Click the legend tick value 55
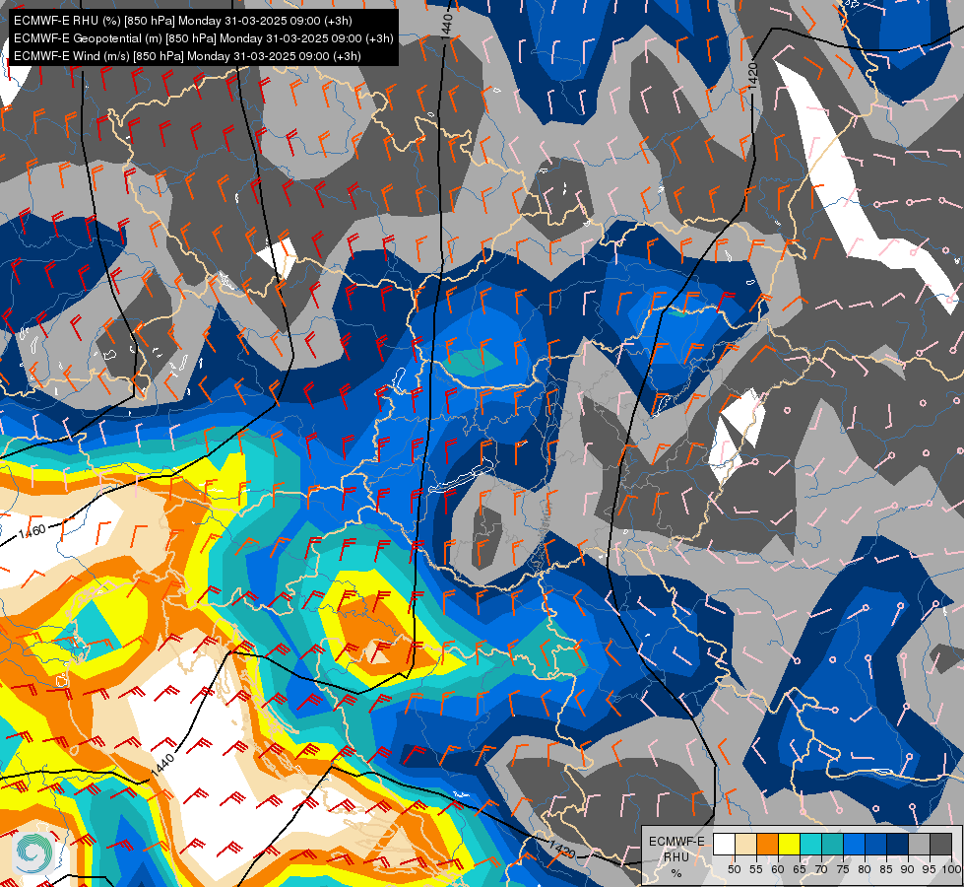Image resolution: width=964 pixels, height=887 pixels. click(x=755, y=869)
